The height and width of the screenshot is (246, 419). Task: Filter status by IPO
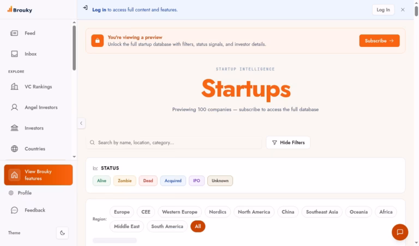(x=196, y=181)
